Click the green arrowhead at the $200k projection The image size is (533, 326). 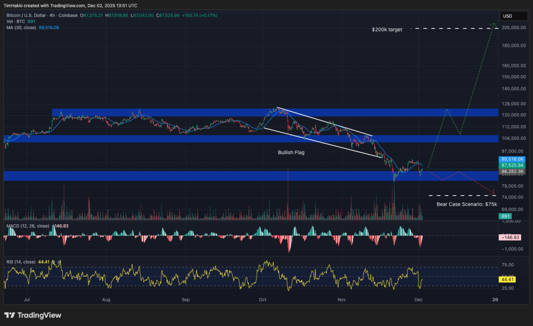(x=493, y=23)
